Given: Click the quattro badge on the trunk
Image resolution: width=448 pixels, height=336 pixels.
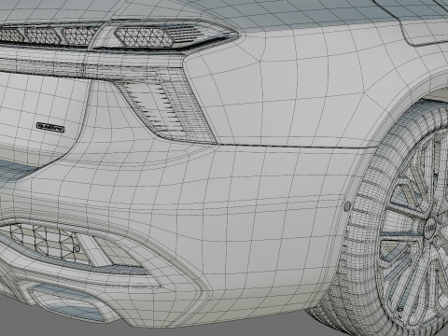Looking at the screenshot, I should (50, 127).
